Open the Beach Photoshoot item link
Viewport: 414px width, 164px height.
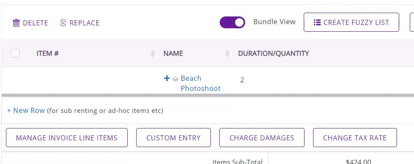click(x=201, y=83)
